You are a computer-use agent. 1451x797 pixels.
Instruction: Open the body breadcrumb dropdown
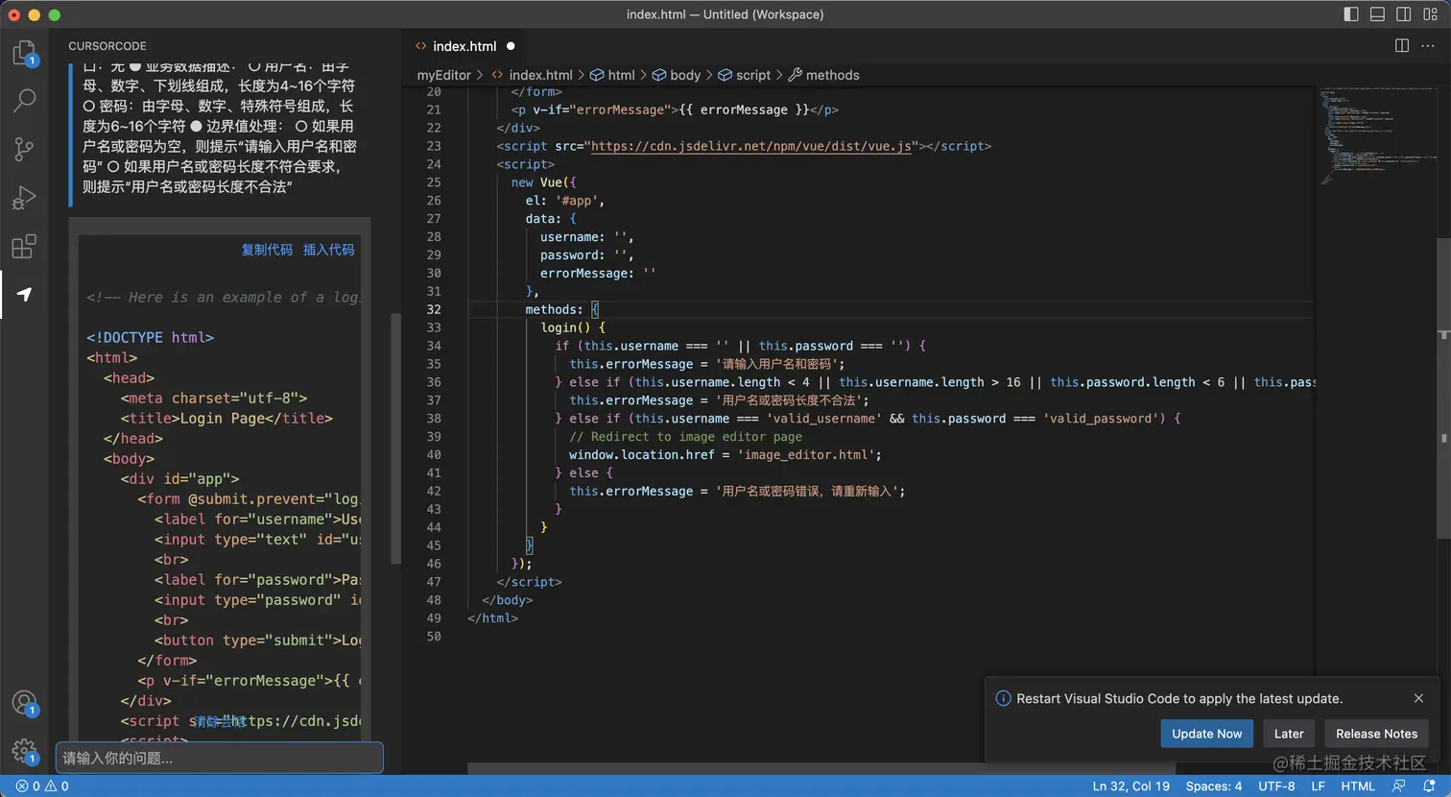[x=677, y=75]
